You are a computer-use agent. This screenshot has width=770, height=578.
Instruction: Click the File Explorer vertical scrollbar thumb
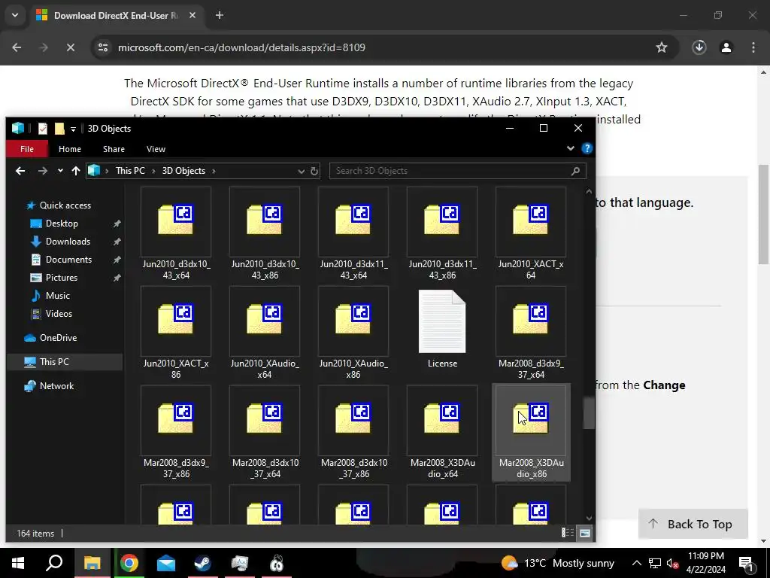(589, 413)
